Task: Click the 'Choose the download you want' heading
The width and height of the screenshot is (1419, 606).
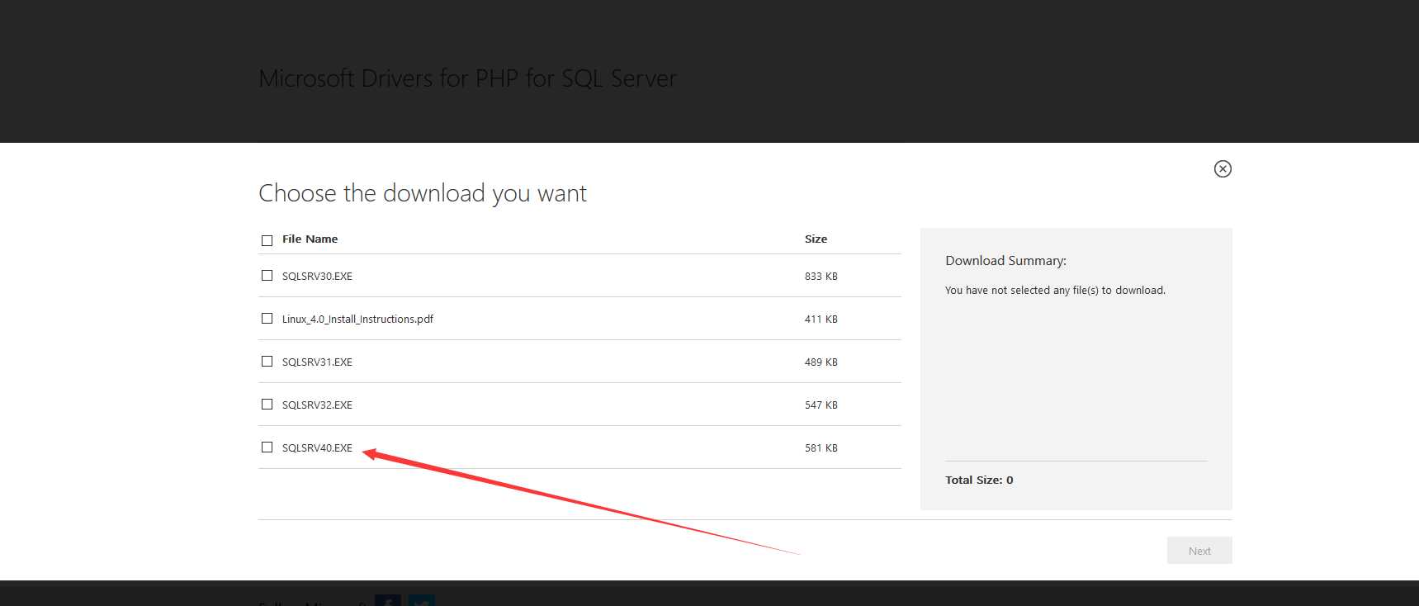Action: pyautogui.click(x=423, y=193)
